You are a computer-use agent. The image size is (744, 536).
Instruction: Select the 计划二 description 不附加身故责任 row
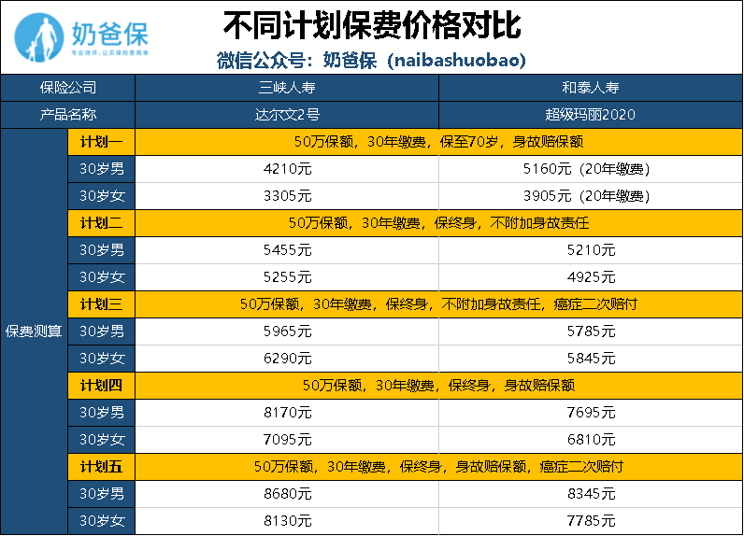click(x=439, y=223)
